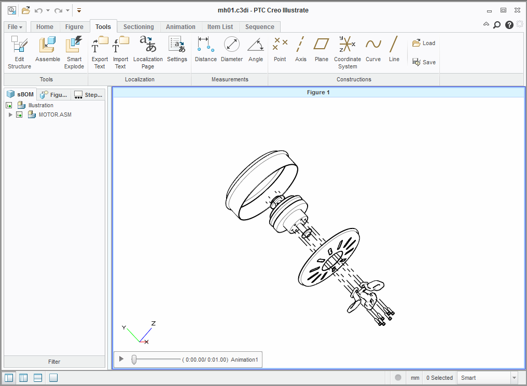Select Import Text
Screen dimensions: 527x386
(x=120, y=53)
